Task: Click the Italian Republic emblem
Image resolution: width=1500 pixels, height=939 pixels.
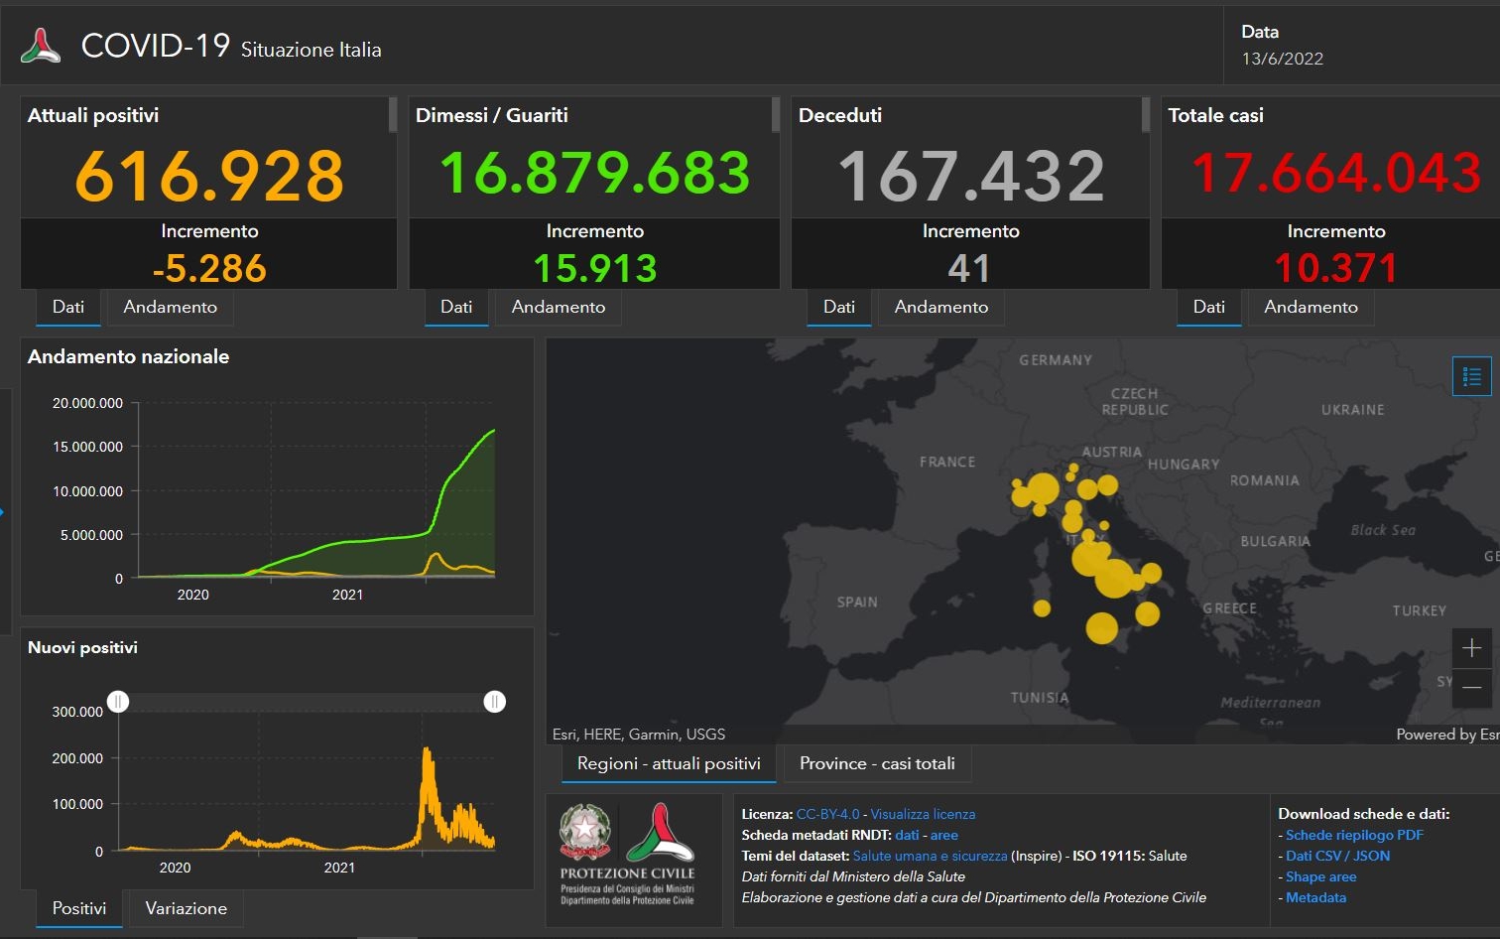Action: 585,832
